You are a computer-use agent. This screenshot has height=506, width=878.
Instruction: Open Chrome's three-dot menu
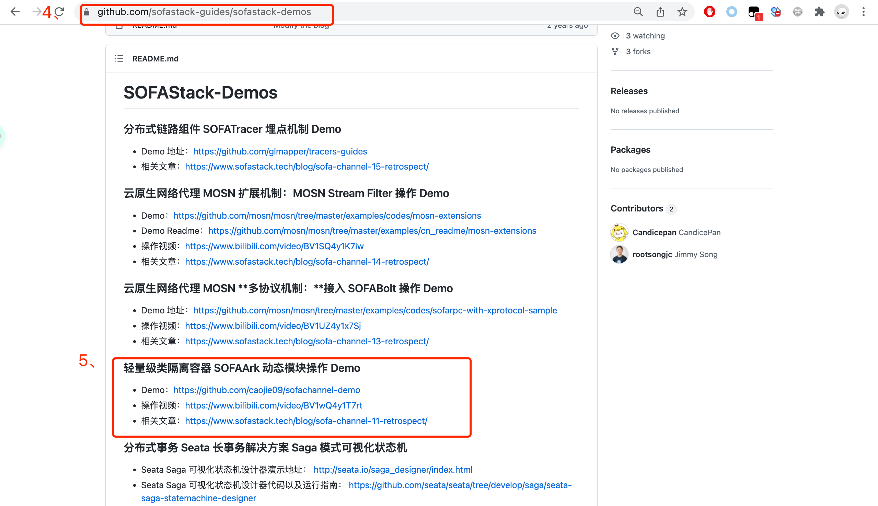864,11
